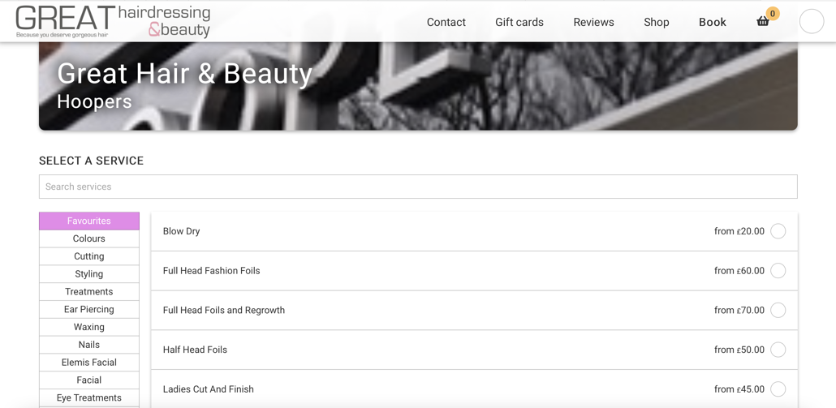836x408 pixels.
Task: Click the Great Hair & Beauty banner title
Action: (x=184, y=74)
